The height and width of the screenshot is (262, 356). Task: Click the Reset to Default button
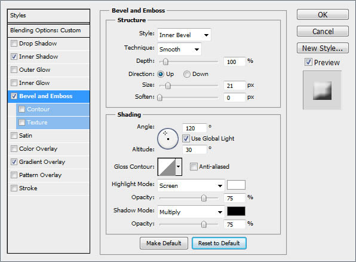click(x=219, y=243)
